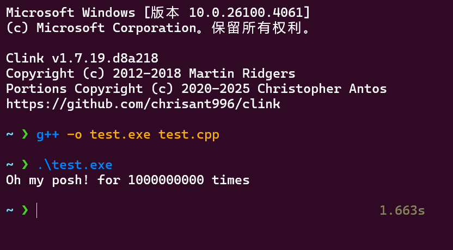Click the 1.663s execution time indicator

click(402, 210)
